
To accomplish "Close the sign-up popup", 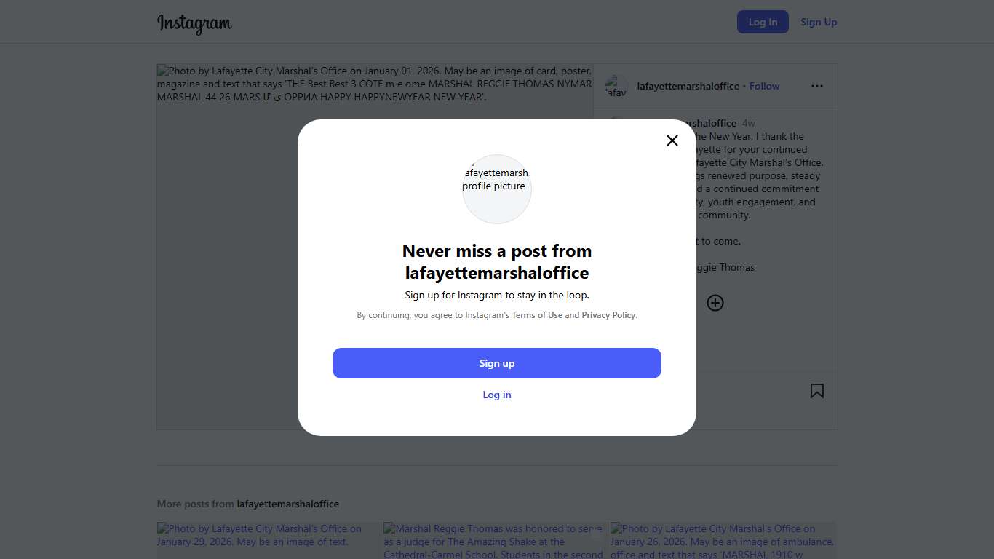I will coord(672,140).
